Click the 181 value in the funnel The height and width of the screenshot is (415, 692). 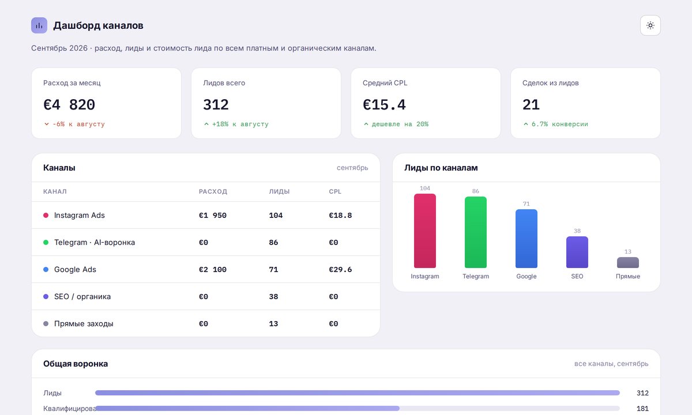click(642, 409)
